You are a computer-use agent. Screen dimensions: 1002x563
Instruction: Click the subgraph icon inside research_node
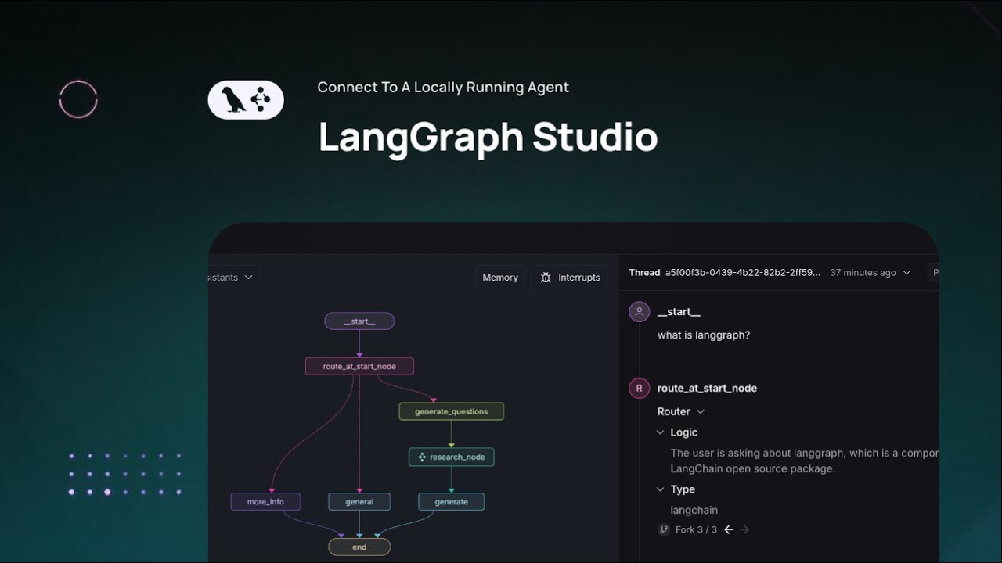[x=422, y=457]
